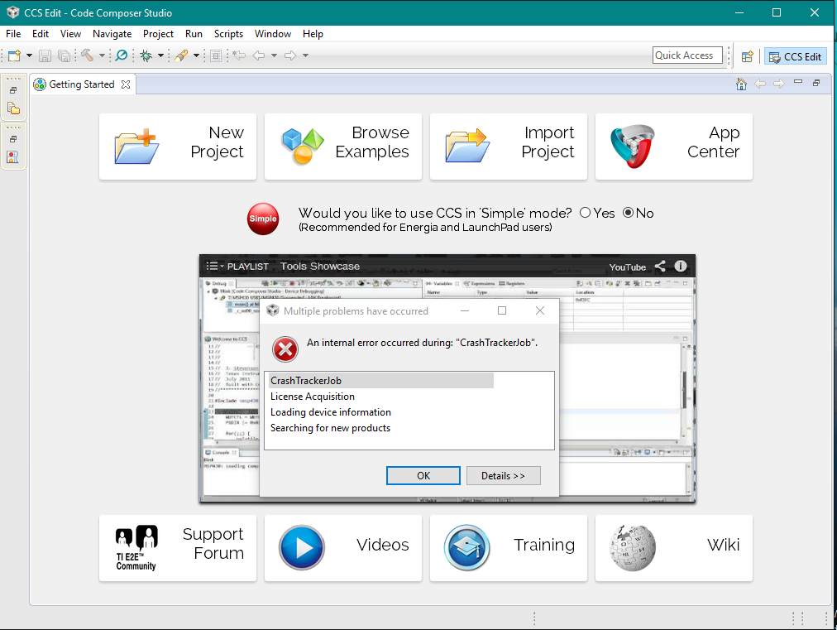Click the Quick Access search field

(686, 55)
